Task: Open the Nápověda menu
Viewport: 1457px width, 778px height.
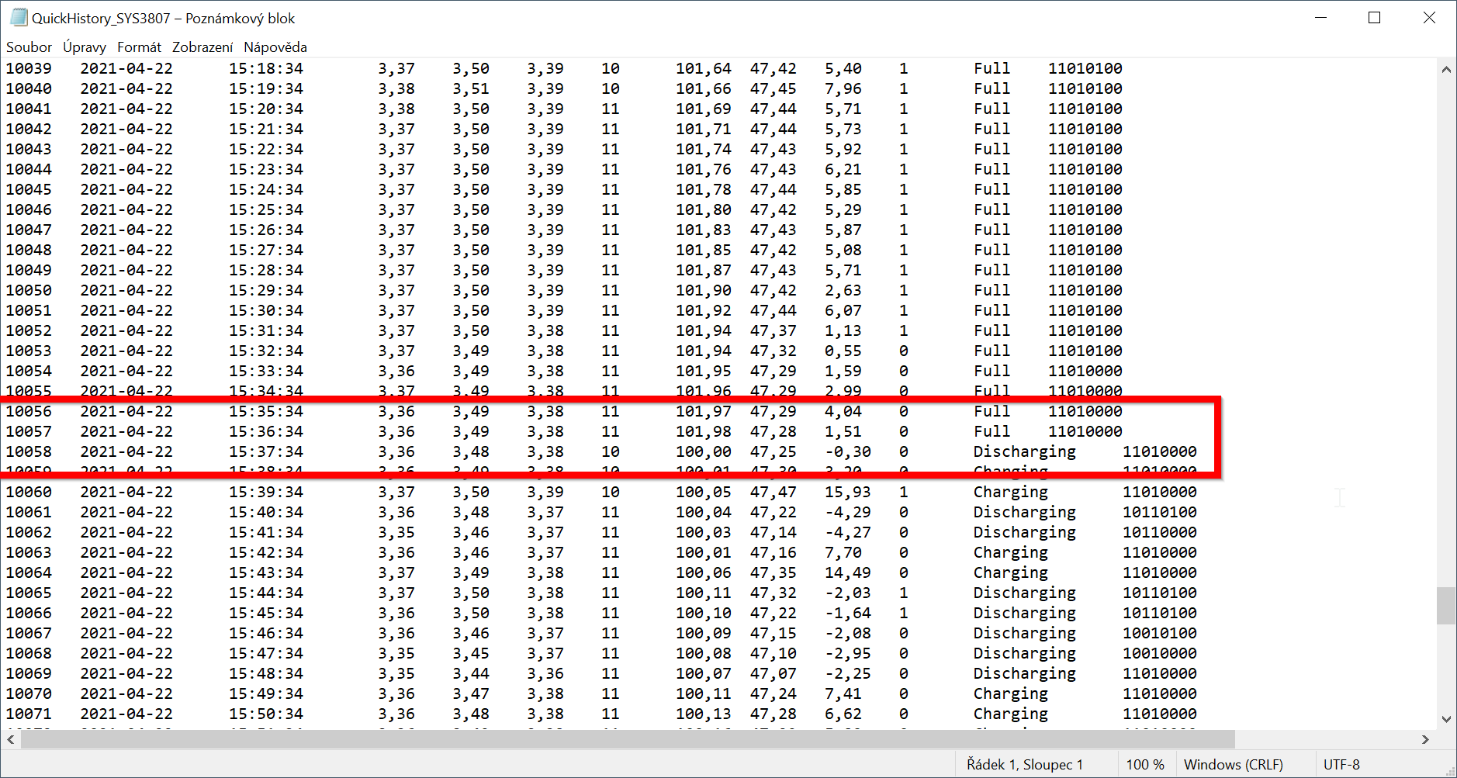Action: 275,47
